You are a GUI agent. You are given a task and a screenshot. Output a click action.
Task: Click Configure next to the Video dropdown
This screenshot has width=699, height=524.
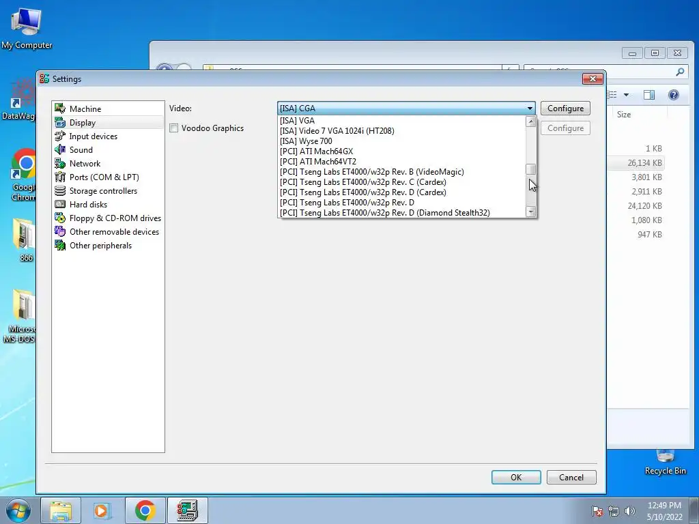[565, 108]
